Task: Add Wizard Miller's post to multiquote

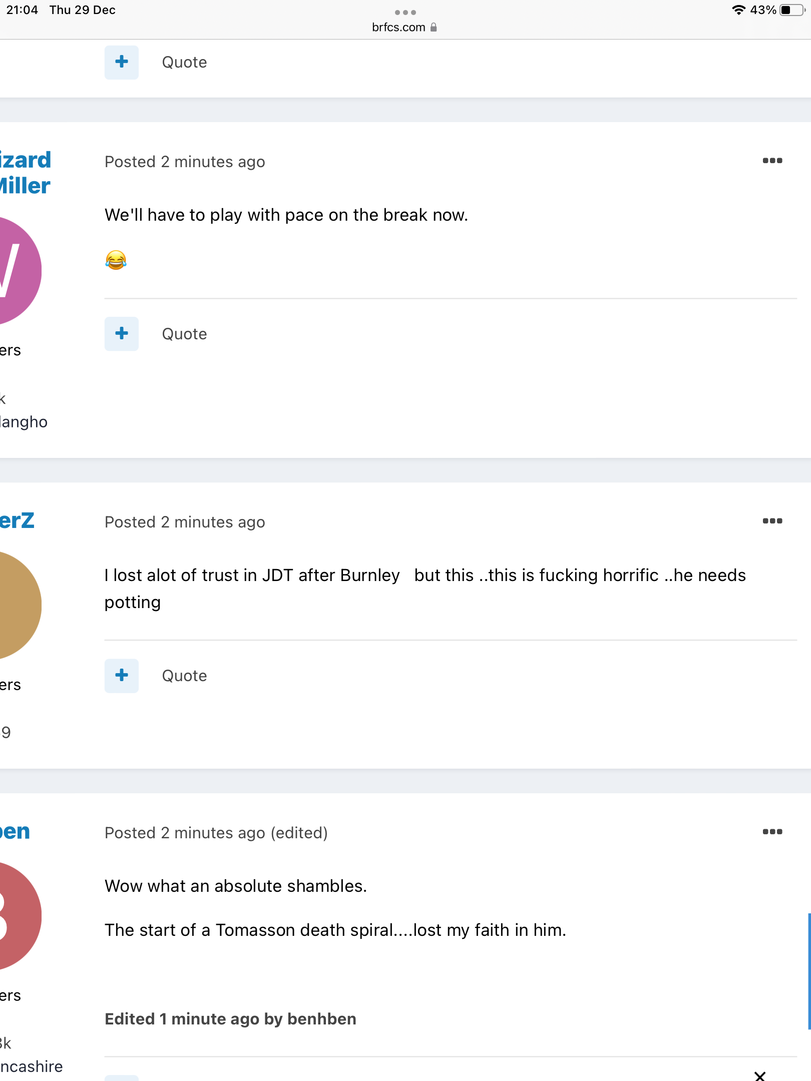Action: tap(122, 334)
